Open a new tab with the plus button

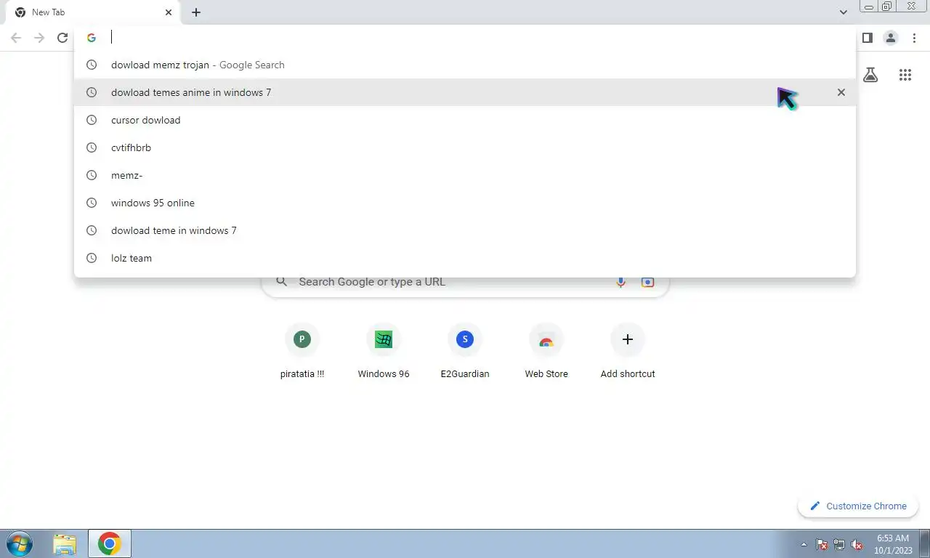(196, 12)
